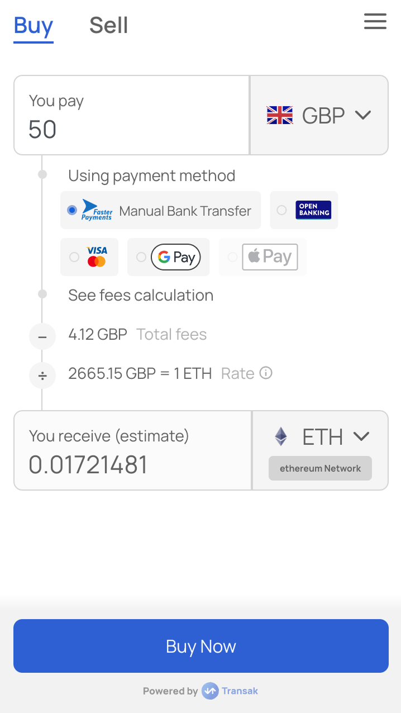Click the You pay amount field
The height and width of the screenshot is (713, 401).
pyautogui.click(x=132, y=115)
